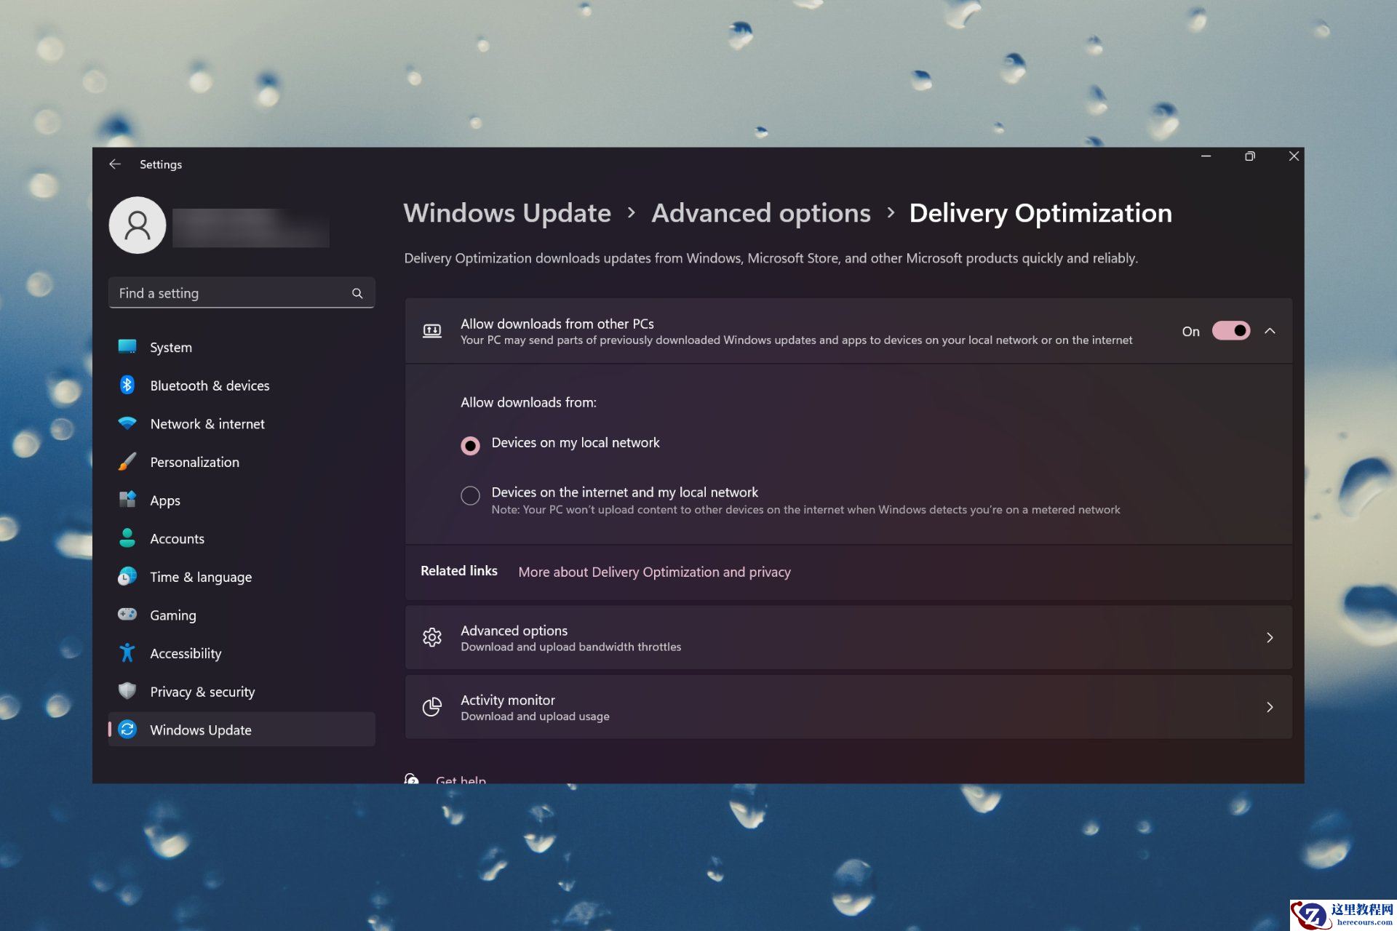The width and height of the screenshot is (1397, 931).
Task: Collapse the Allow downloads from other PCs section
Action: pos(1271,331)
